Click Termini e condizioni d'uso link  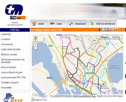point(84,96)
